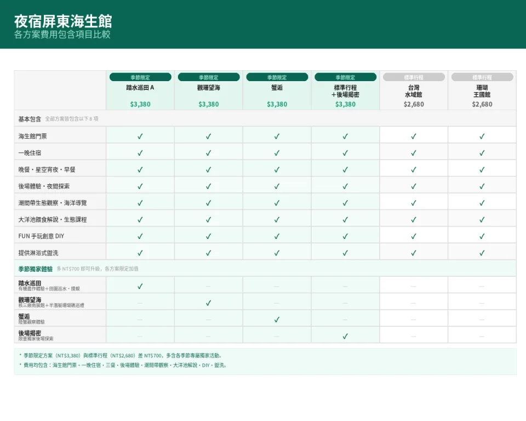Select the 標準行程＋後場揭密 plan column header
This screenshot has height=421, width=526.
346,91
